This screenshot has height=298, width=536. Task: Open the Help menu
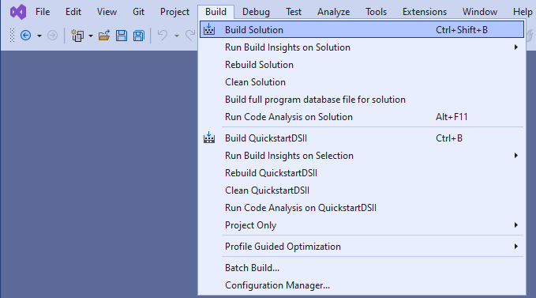(523, 12)
